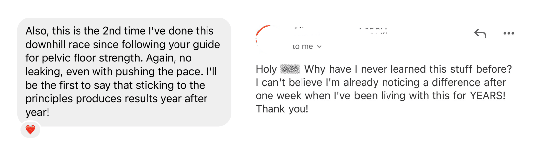Click the word "YEARS!" in the email

(x=488, y=95)
